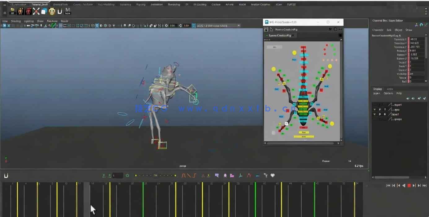The image size is (429, 217).
Task: Click the green power icon beside frame field
Action: [127, 175]
